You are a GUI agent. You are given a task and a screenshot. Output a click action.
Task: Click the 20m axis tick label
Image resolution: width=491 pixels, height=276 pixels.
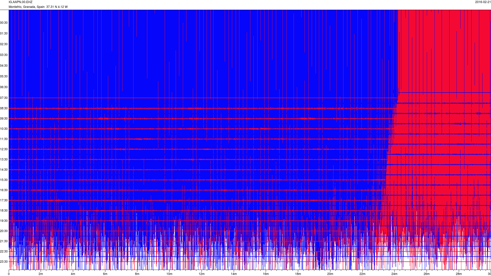(330, 274)
